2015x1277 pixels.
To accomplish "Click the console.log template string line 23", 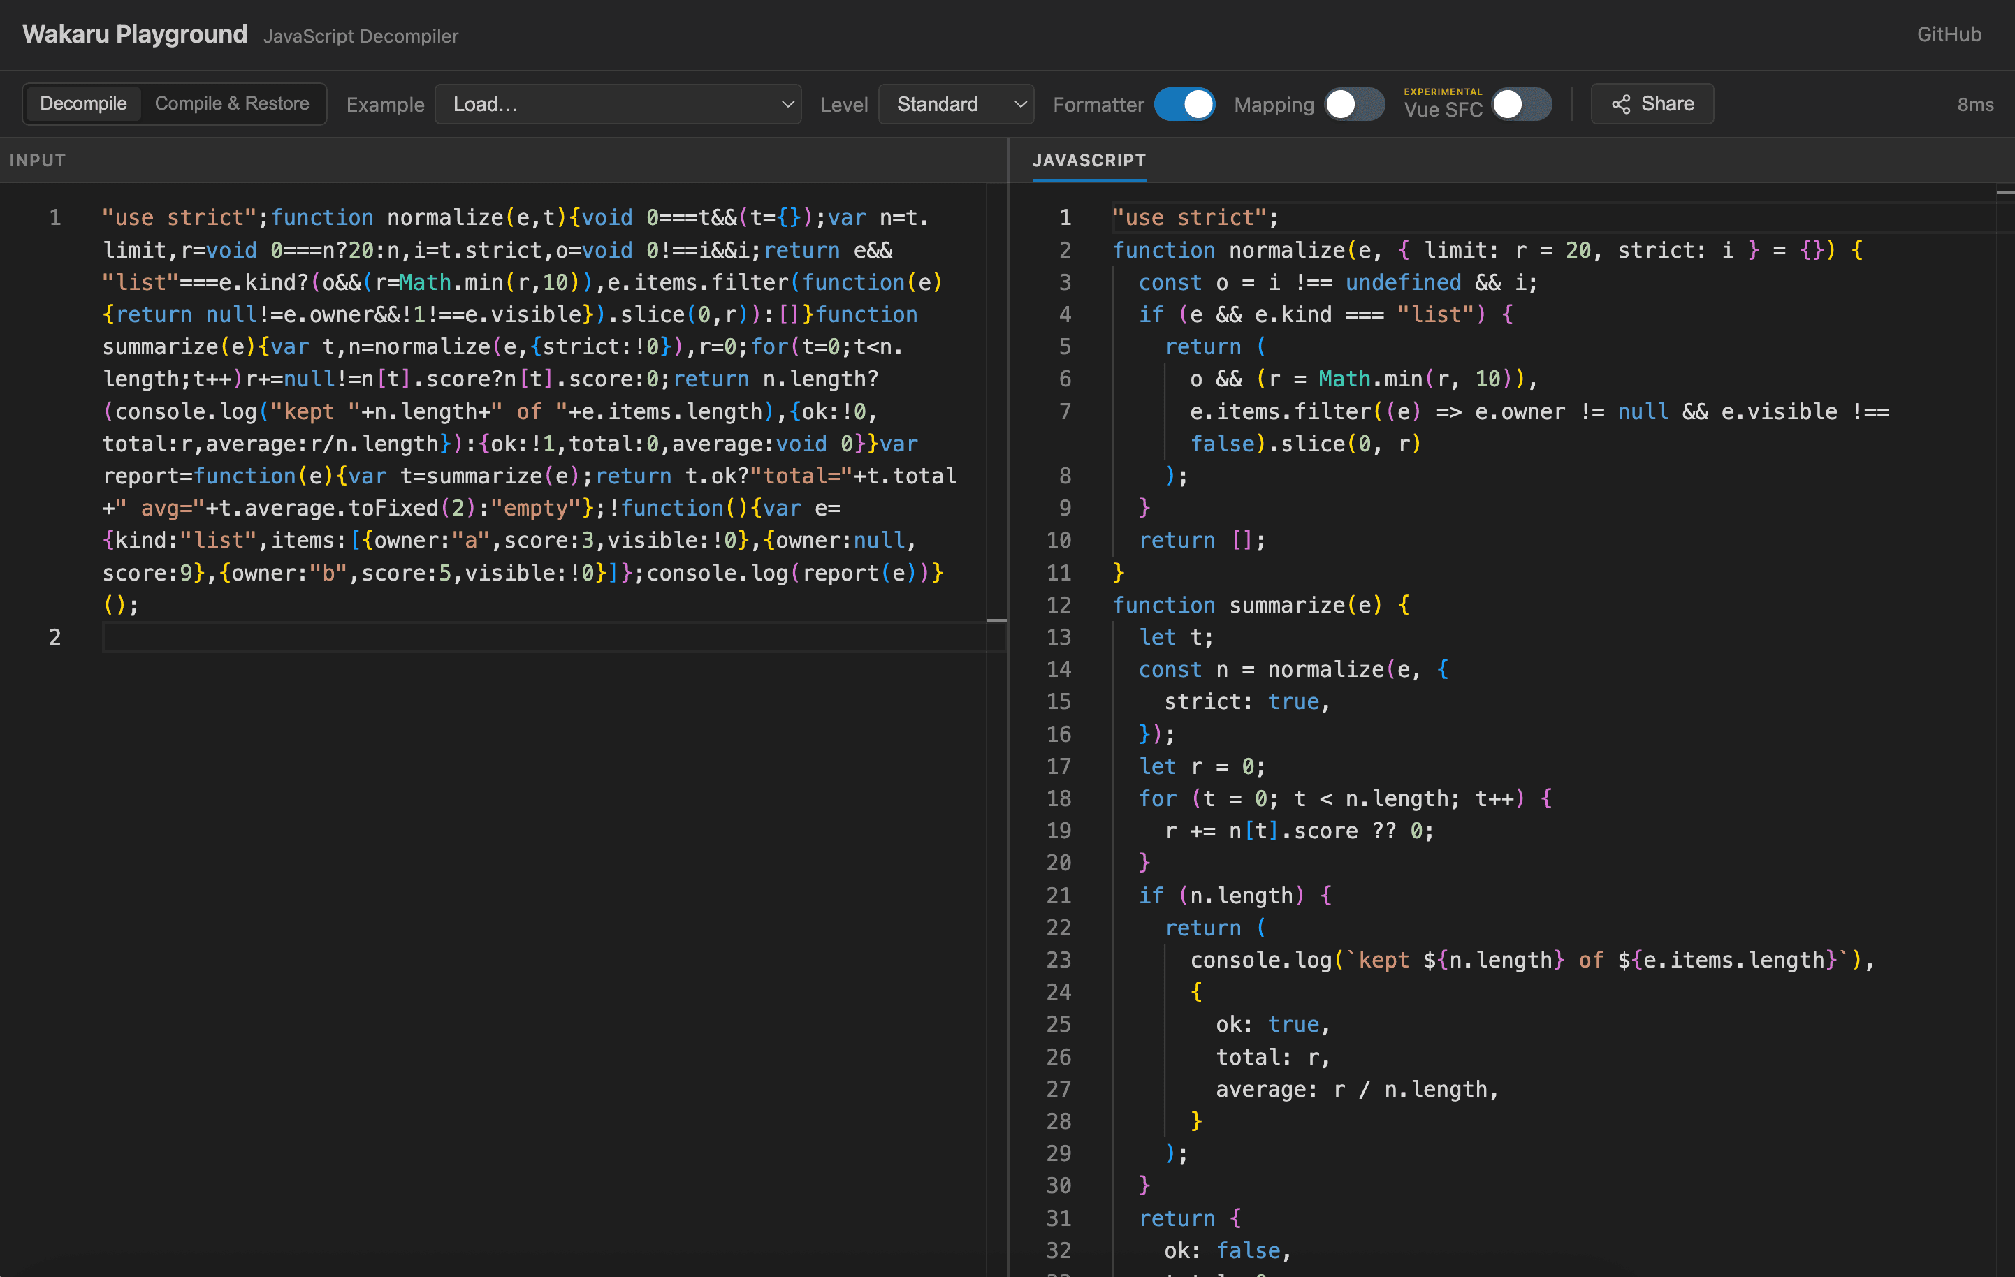I will click(x=1532, y=959).
